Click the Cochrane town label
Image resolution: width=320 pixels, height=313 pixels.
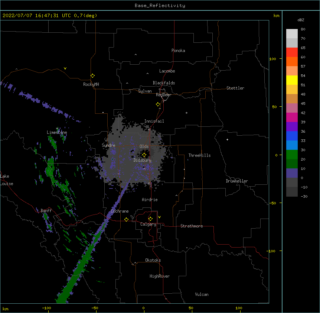pos(120,211)
